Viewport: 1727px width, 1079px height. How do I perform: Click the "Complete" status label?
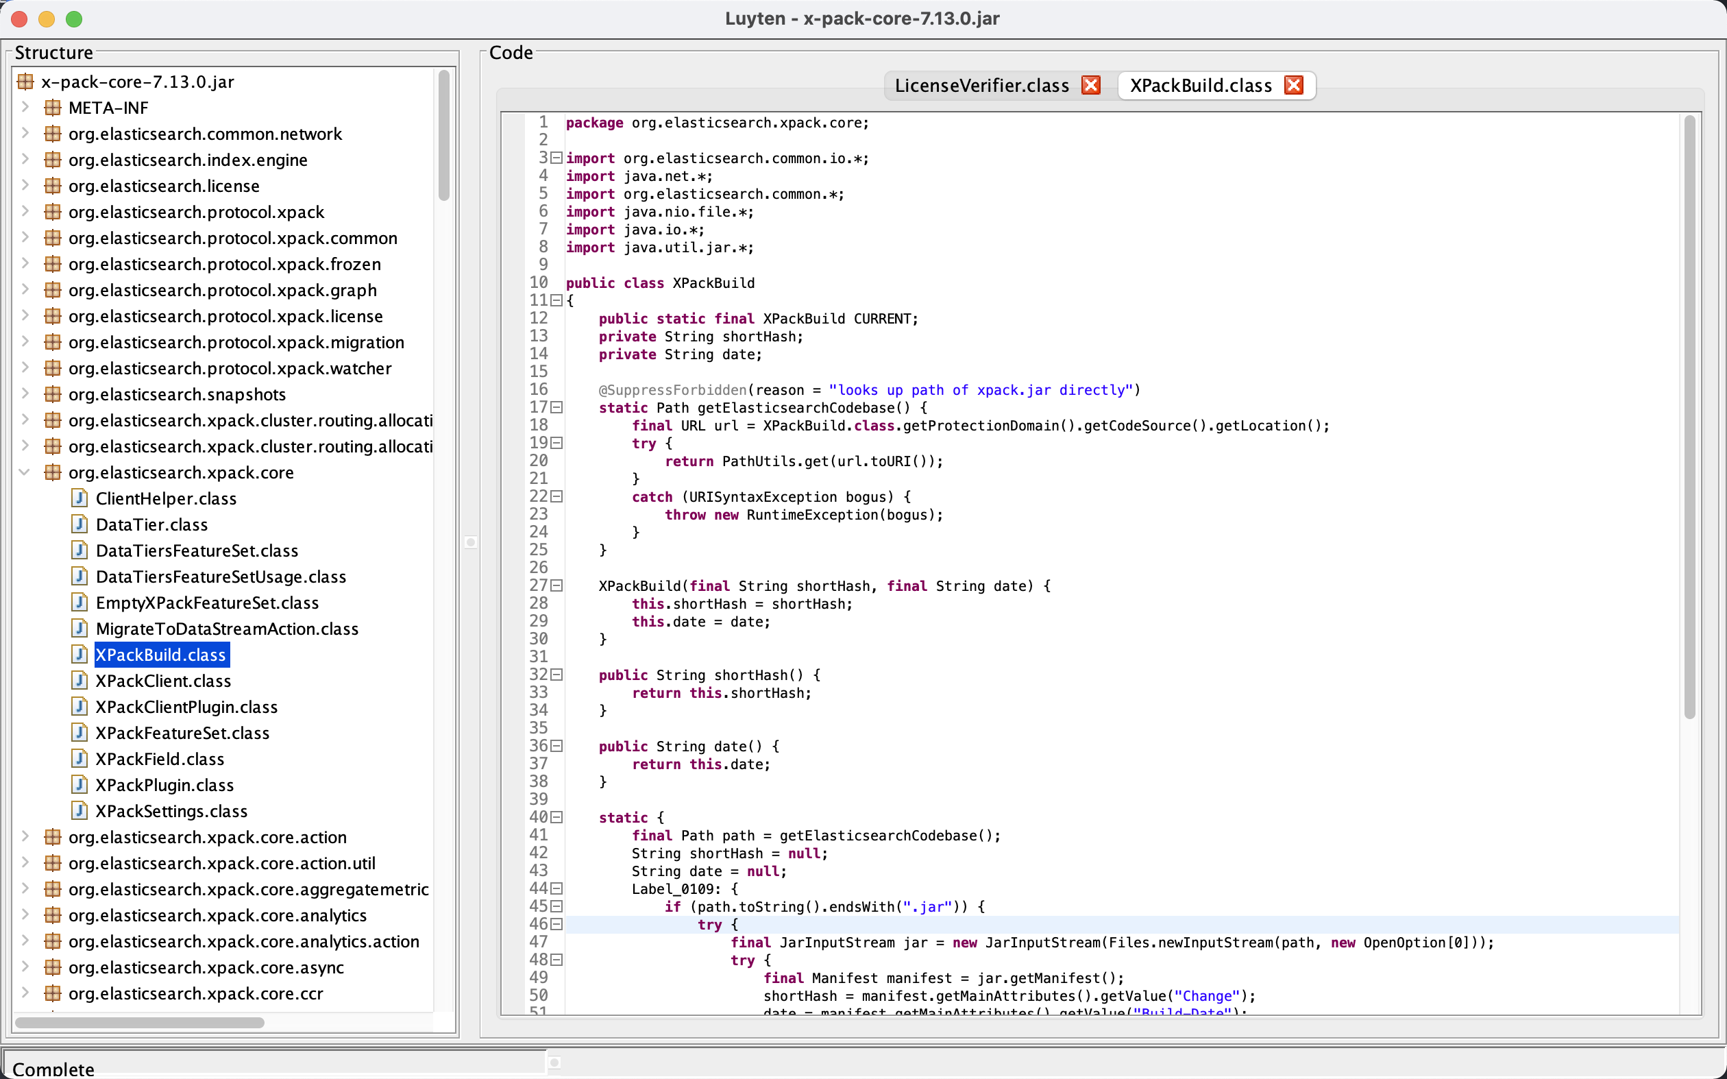(53, 1068)
